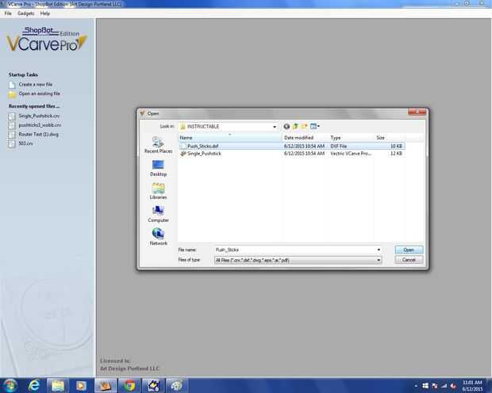The width and height of the screenshot is (492, 393).
Task: Sort files by Type column
Action: point(351,138)
